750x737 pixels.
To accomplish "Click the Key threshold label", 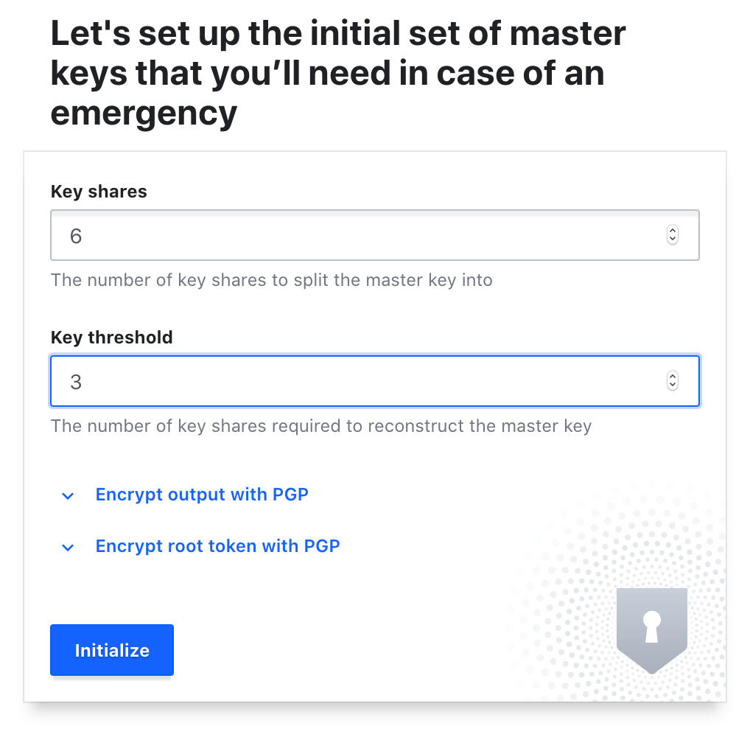I will 111,338.
